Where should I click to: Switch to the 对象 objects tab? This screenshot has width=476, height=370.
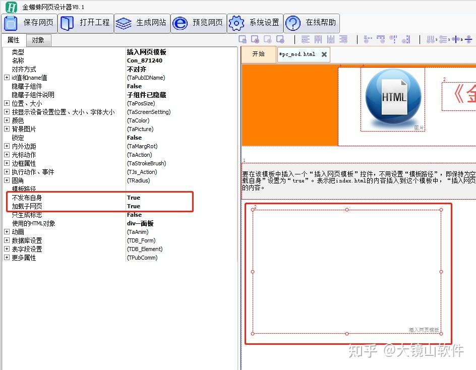38,40
